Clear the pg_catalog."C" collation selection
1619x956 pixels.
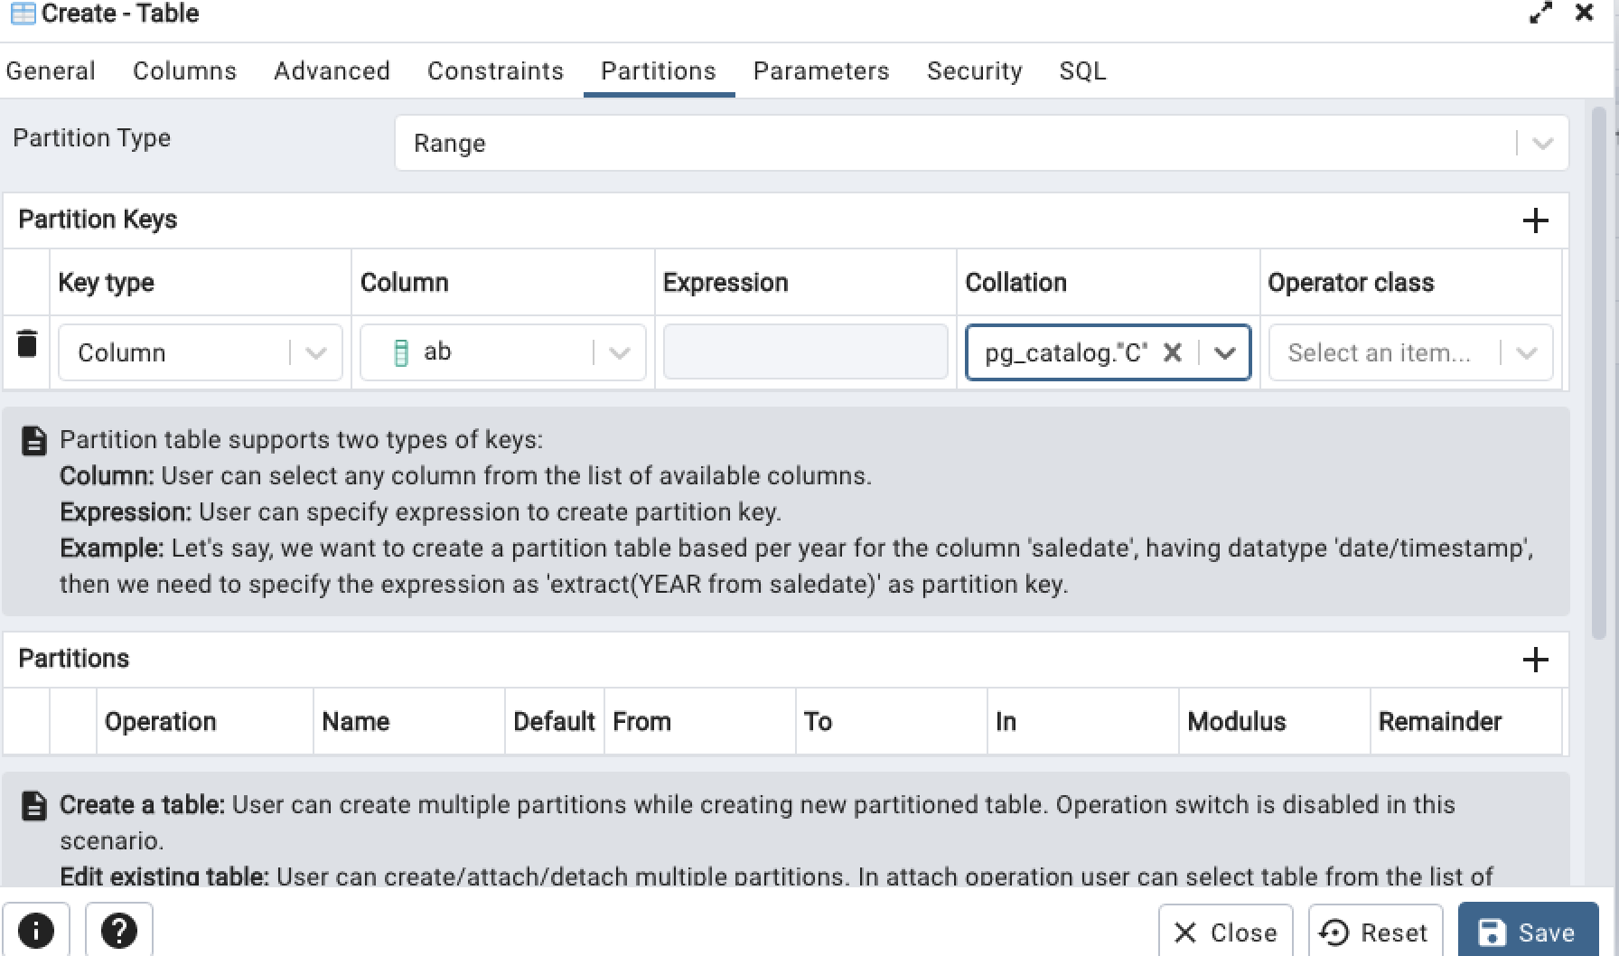(1172, 352)
